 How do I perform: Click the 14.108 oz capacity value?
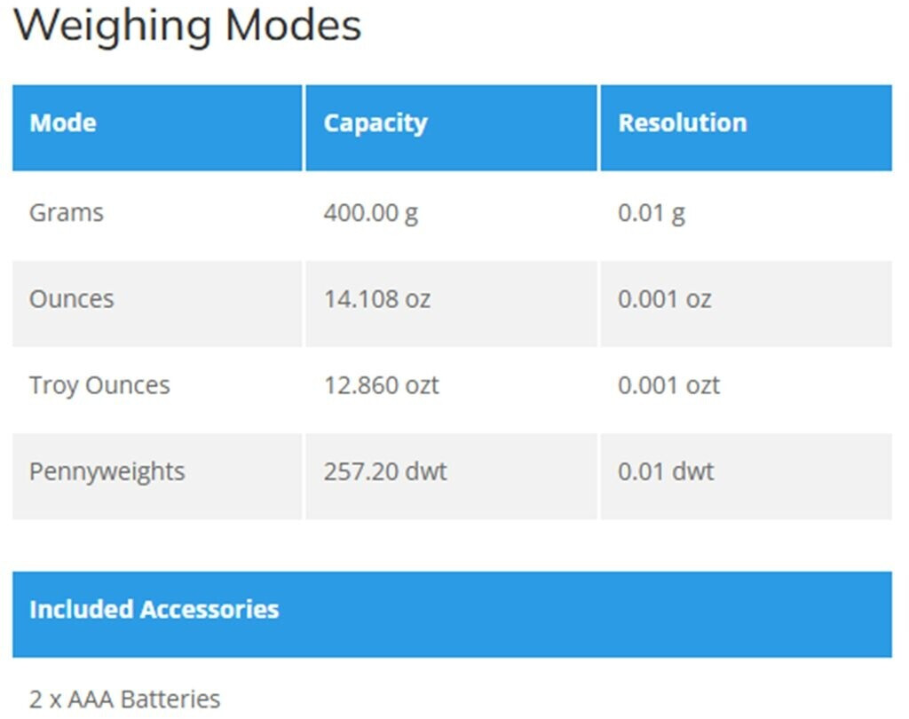(376, 299)
